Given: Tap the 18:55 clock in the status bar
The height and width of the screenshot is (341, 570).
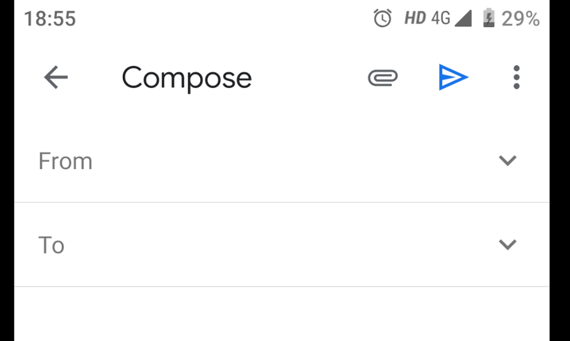Looking at the screenshot, I should click(50, 19).
